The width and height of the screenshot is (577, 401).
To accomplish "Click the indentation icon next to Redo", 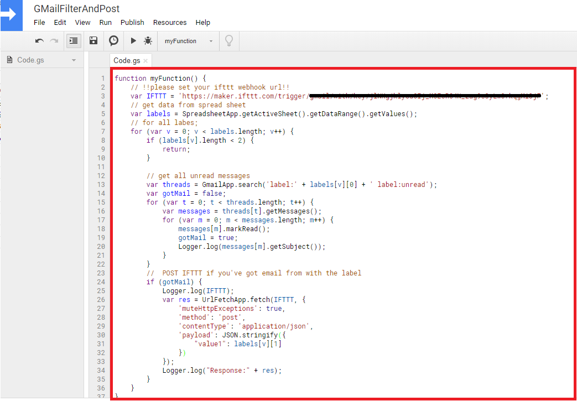I will click(x=73, y=40).
